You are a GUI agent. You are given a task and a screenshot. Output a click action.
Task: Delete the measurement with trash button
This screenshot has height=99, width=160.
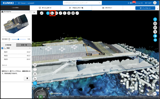(x=27, y=78)
